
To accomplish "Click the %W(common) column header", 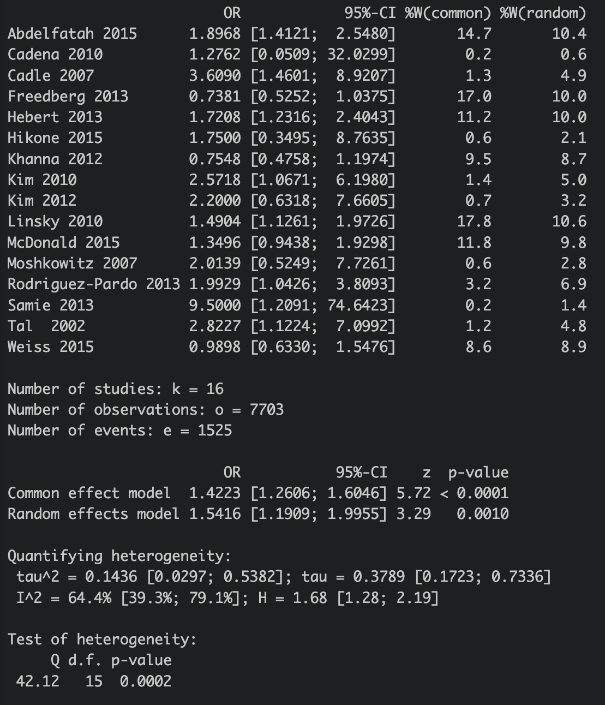I will click(448, 13).
